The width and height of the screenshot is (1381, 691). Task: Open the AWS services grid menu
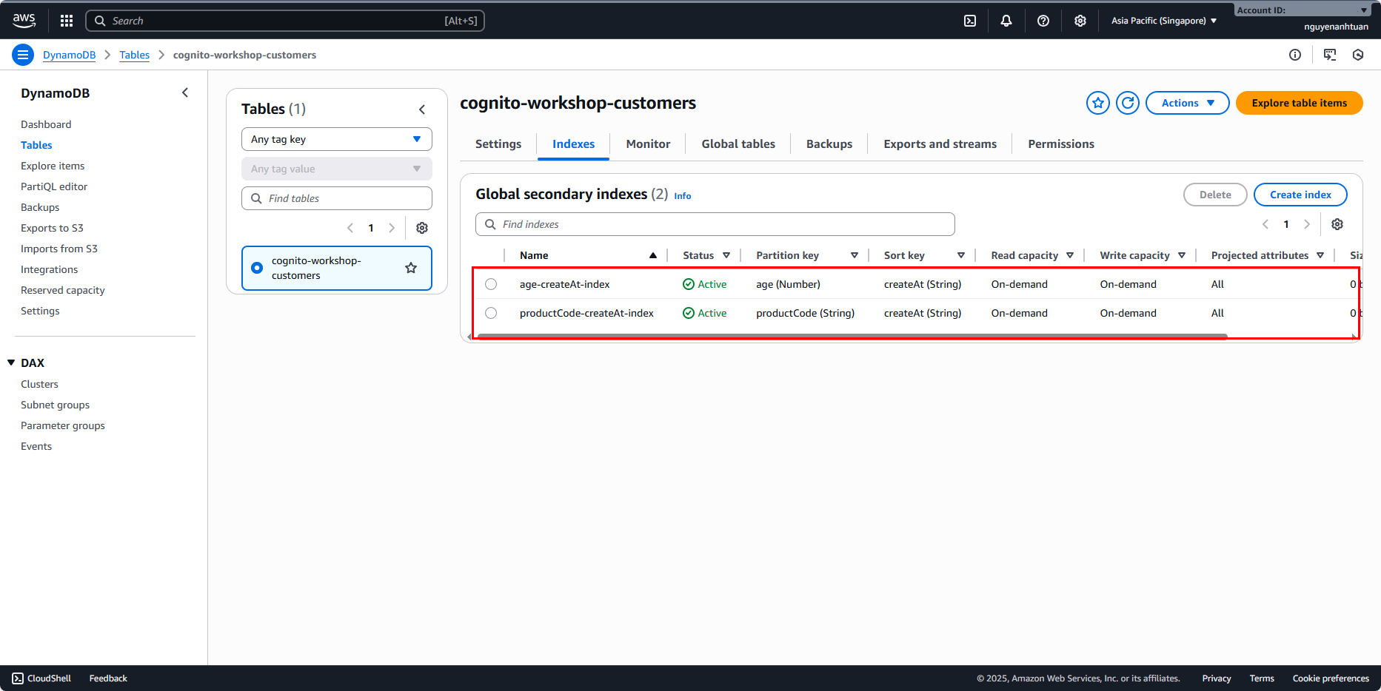click(x=67, y=21)
